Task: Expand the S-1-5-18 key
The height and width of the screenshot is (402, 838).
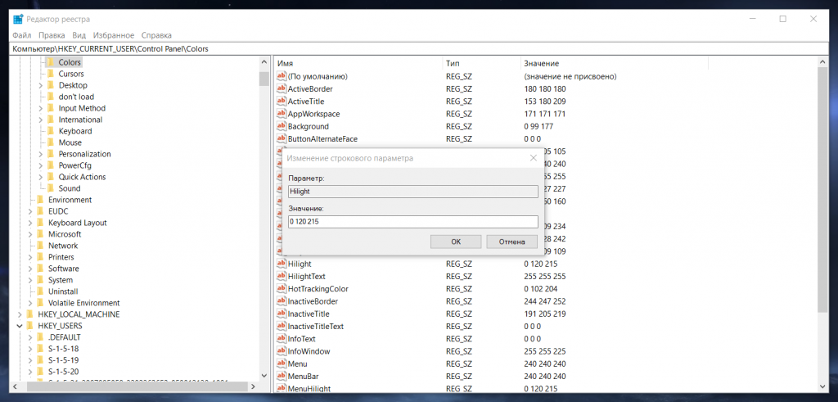Action: [30, 349]
